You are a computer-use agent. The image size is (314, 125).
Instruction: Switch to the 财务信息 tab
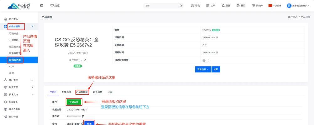tap(97, 92)
